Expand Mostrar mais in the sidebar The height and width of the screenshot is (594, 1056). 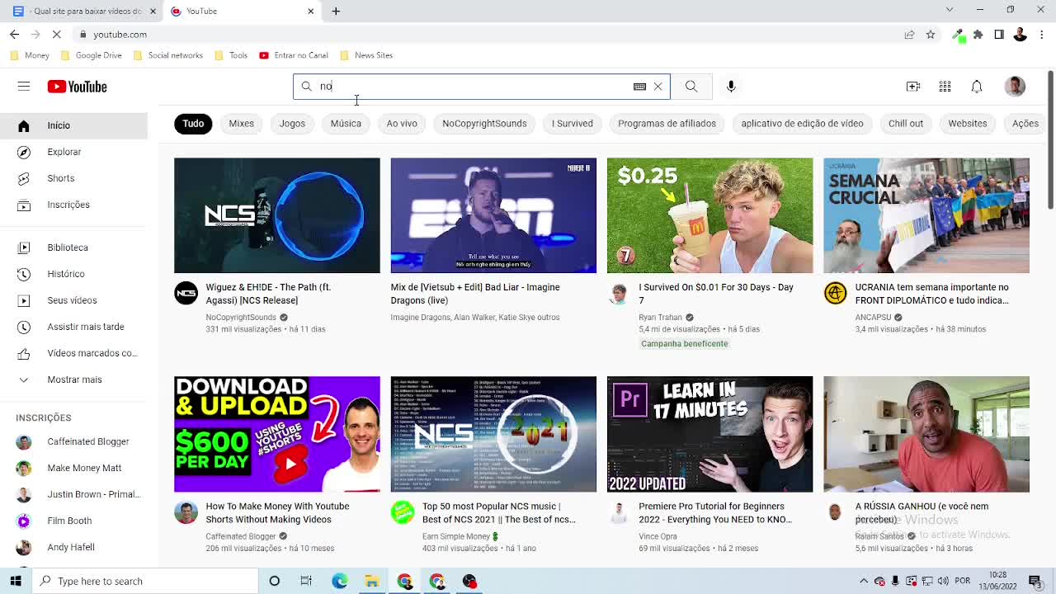coord(73,379)
